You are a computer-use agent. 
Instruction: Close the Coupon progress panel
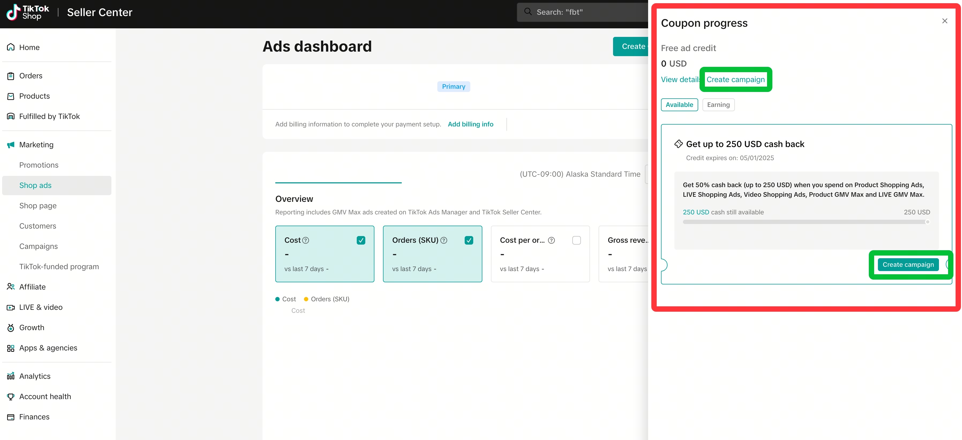[944, 21]
